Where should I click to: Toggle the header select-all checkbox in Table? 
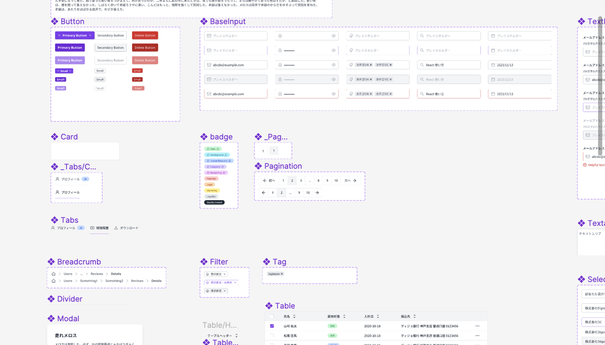point(272,316)
